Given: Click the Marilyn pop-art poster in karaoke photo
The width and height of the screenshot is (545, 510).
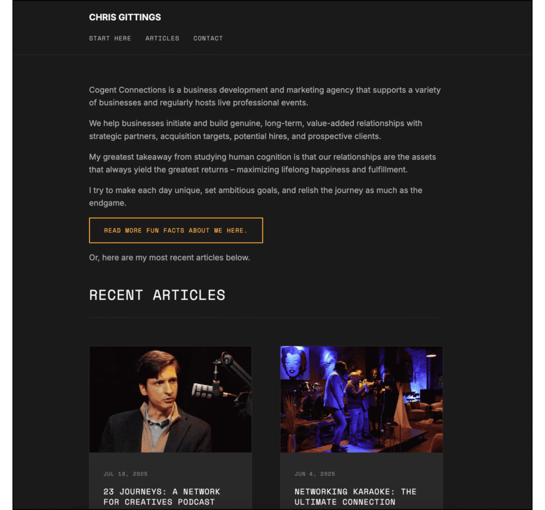Looking at the screenshot, I should pyautogui.click(x=295, y=363).
